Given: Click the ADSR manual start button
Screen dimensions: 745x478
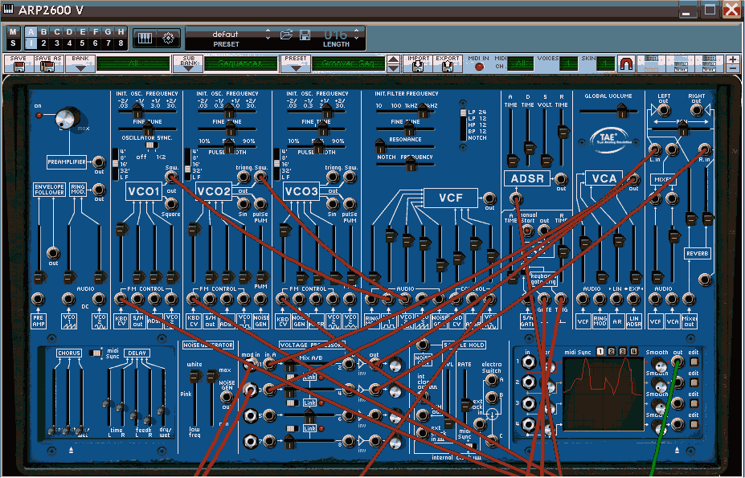Looking at the screenshot, I should coord(527,231).
